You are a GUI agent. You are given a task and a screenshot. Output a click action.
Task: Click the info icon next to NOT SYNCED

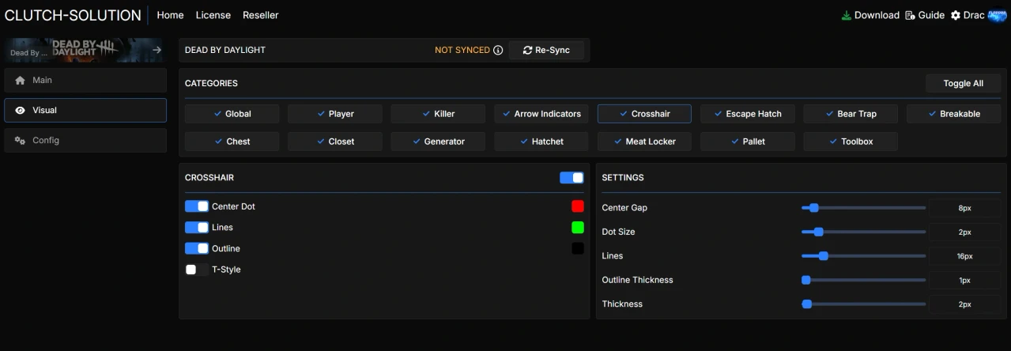(498, 51)
